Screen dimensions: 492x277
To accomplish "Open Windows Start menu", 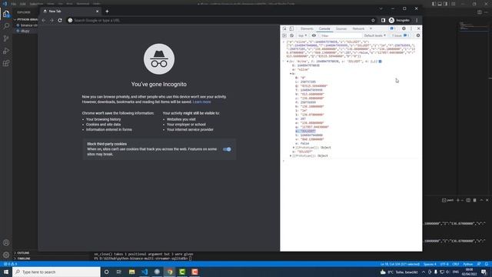I will (6, 272).
